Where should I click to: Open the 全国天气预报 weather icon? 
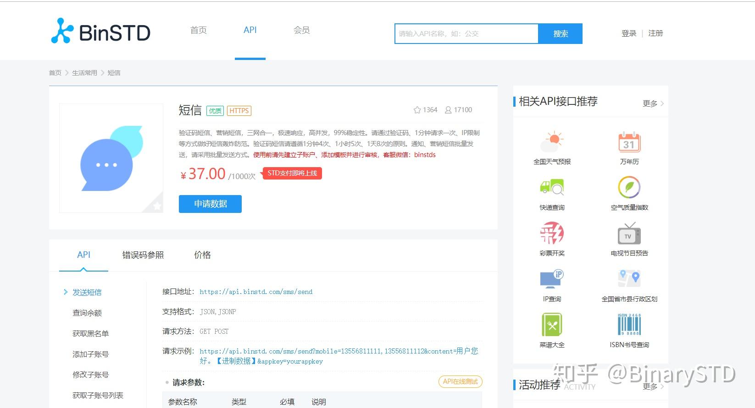click(x=552, y=141)
